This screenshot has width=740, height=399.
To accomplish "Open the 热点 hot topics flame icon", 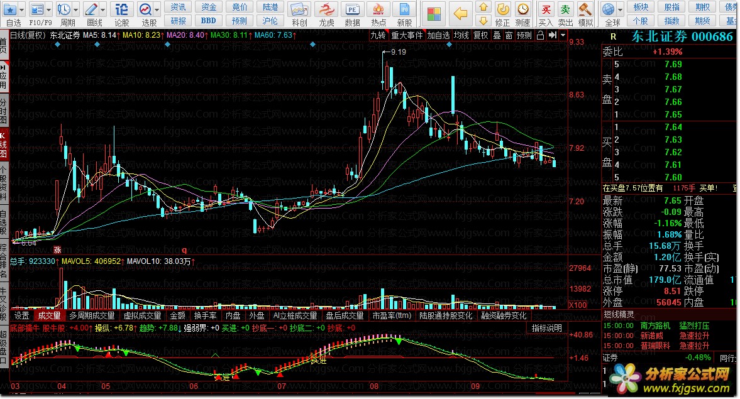I will click(x=378, y=9).
